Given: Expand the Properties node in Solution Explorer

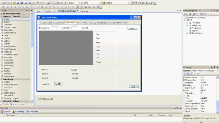Looking at the screenshot, I should (187, 23).
